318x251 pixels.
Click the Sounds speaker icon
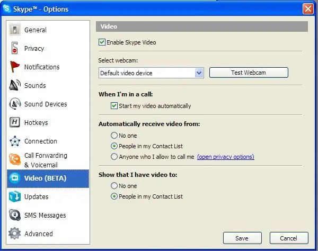(x=15, y=85)
